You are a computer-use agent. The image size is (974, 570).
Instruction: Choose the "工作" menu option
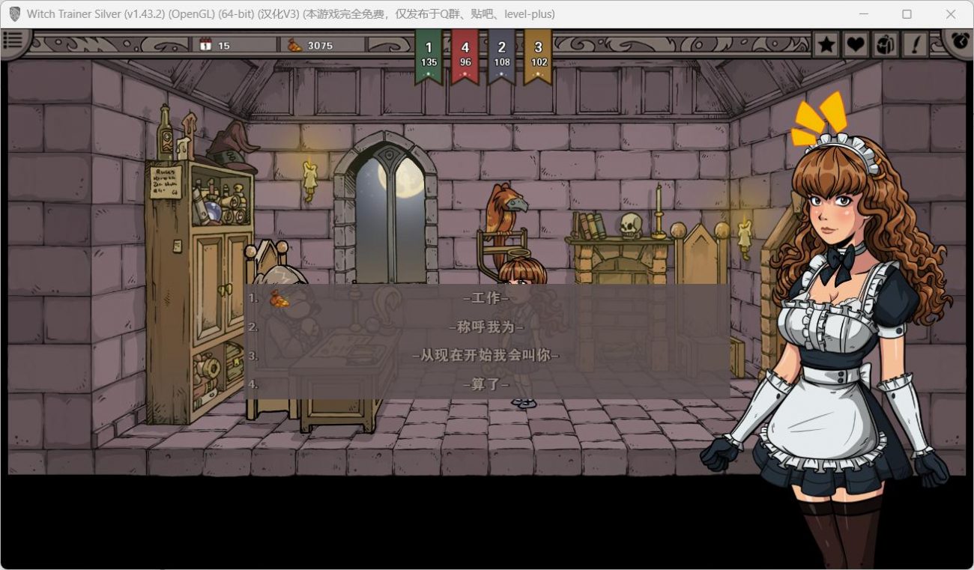(486, 298)
